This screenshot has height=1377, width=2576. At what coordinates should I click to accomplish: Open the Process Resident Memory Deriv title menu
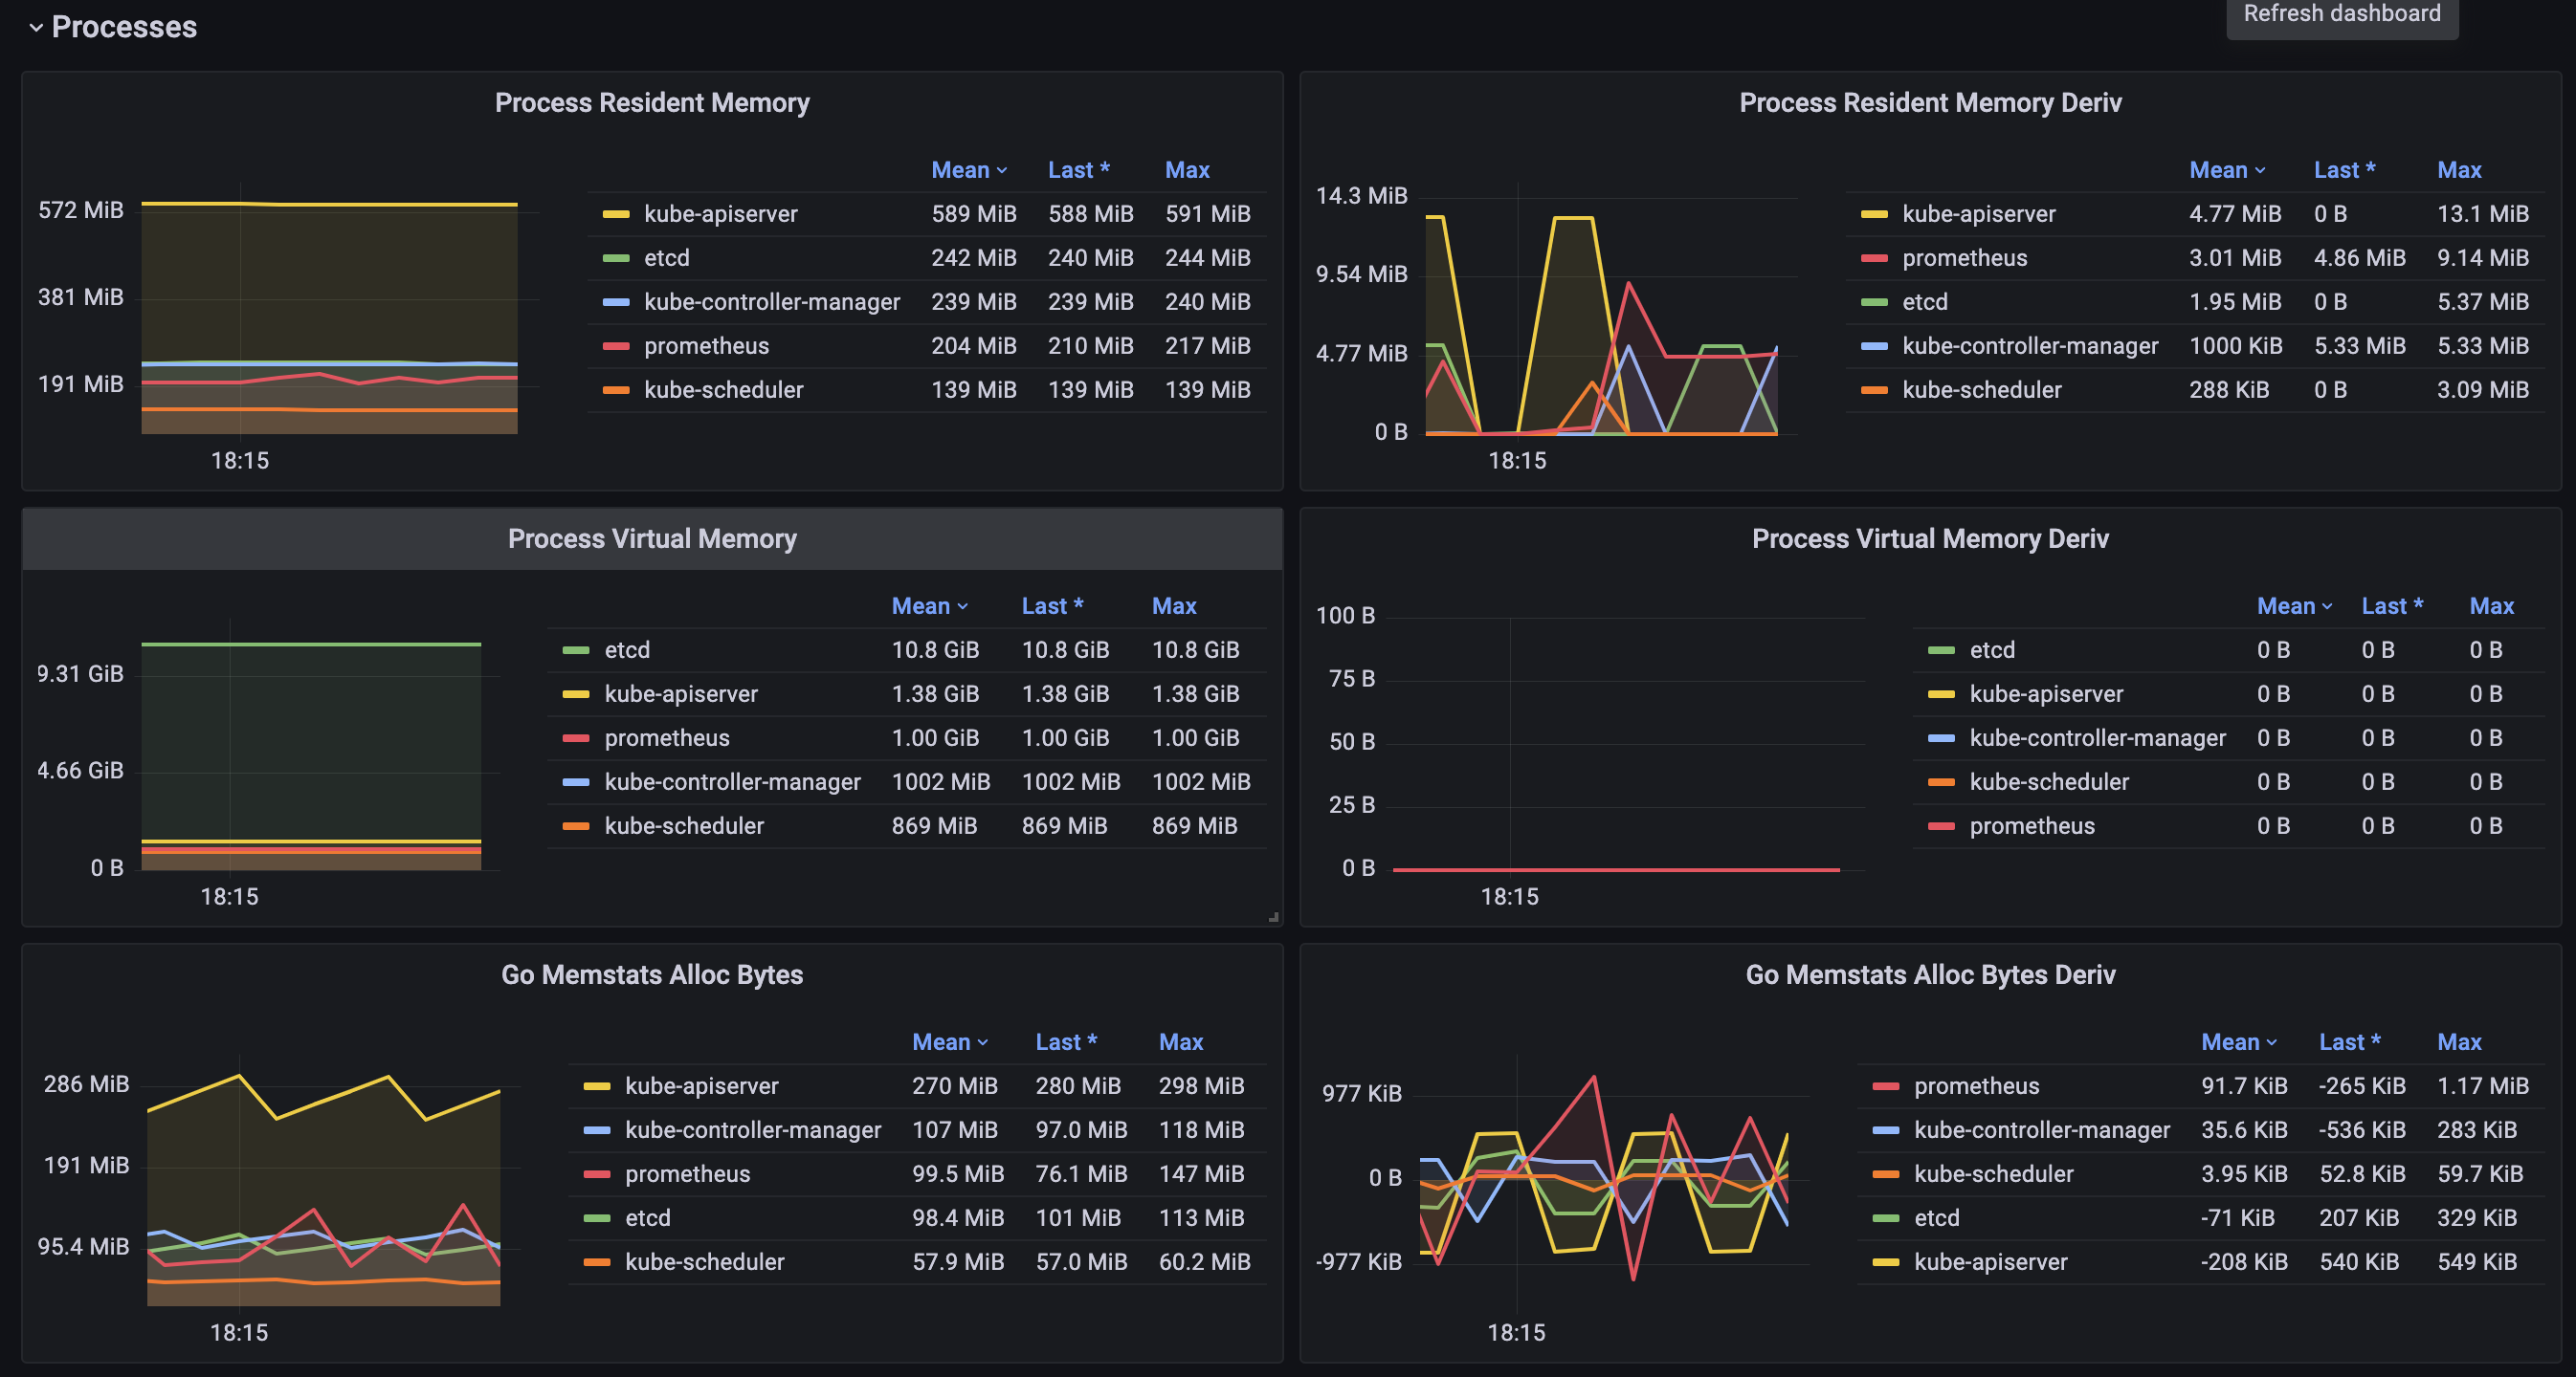pos(1929,103)
